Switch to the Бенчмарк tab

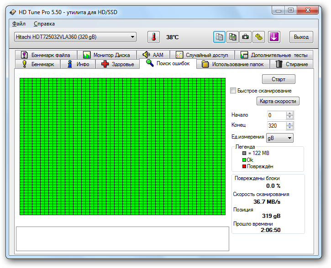point(38,64)
